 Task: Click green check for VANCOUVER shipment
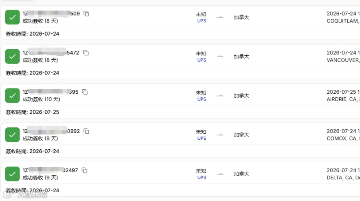pos(12,56)
